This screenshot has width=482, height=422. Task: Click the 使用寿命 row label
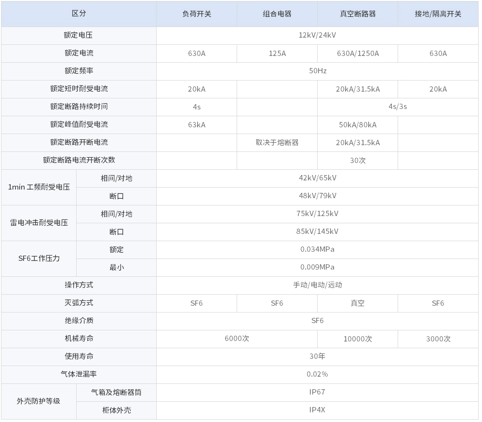(79, 356)
